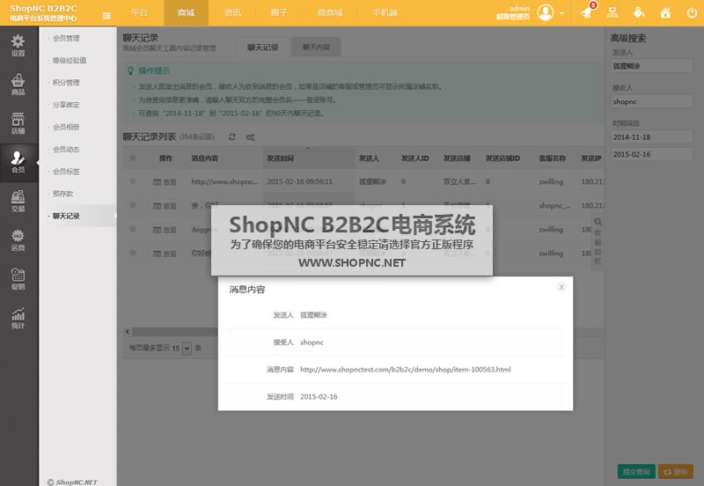Click the start date field 2014-11-18
704x486 pixels.
coord(651,137)
